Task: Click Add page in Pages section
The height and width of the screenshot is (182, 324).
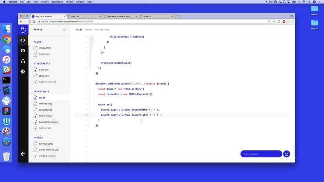Action: [44, 54]
